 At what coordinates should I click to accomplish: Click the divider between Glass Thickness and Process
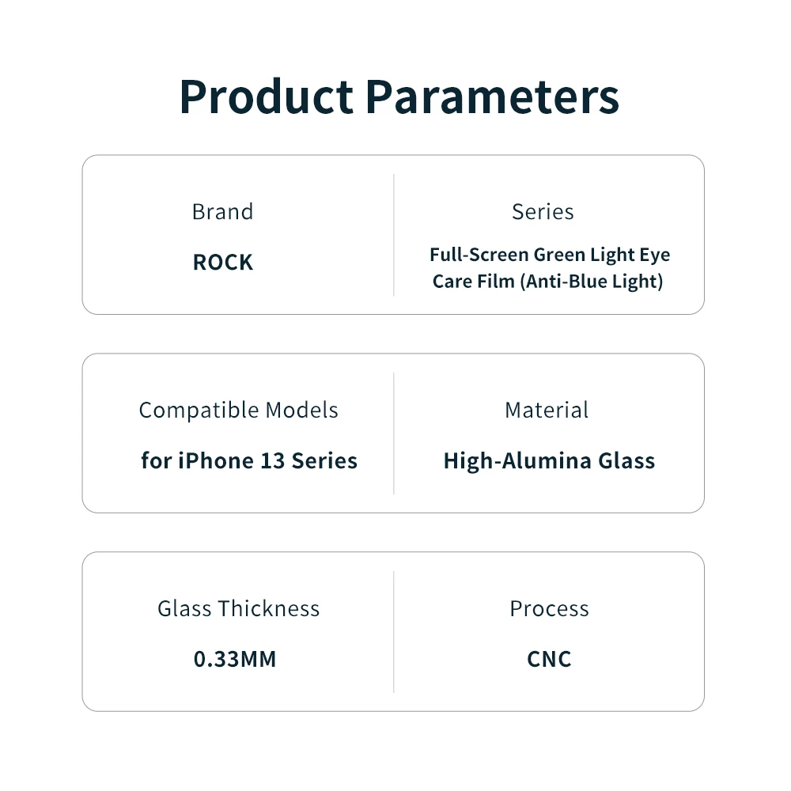394,632
